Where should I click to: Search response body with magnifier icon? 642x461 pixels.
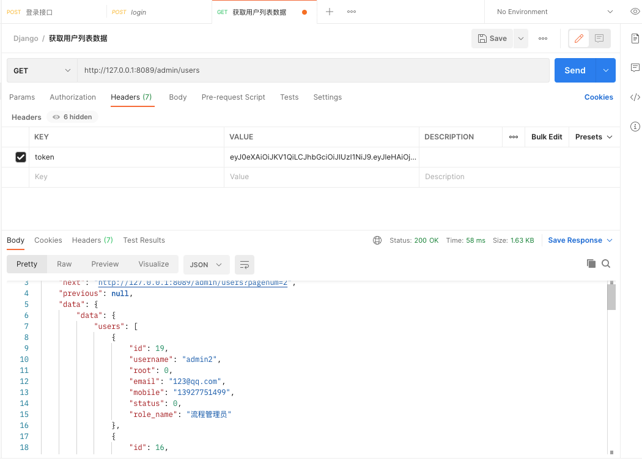606,264
